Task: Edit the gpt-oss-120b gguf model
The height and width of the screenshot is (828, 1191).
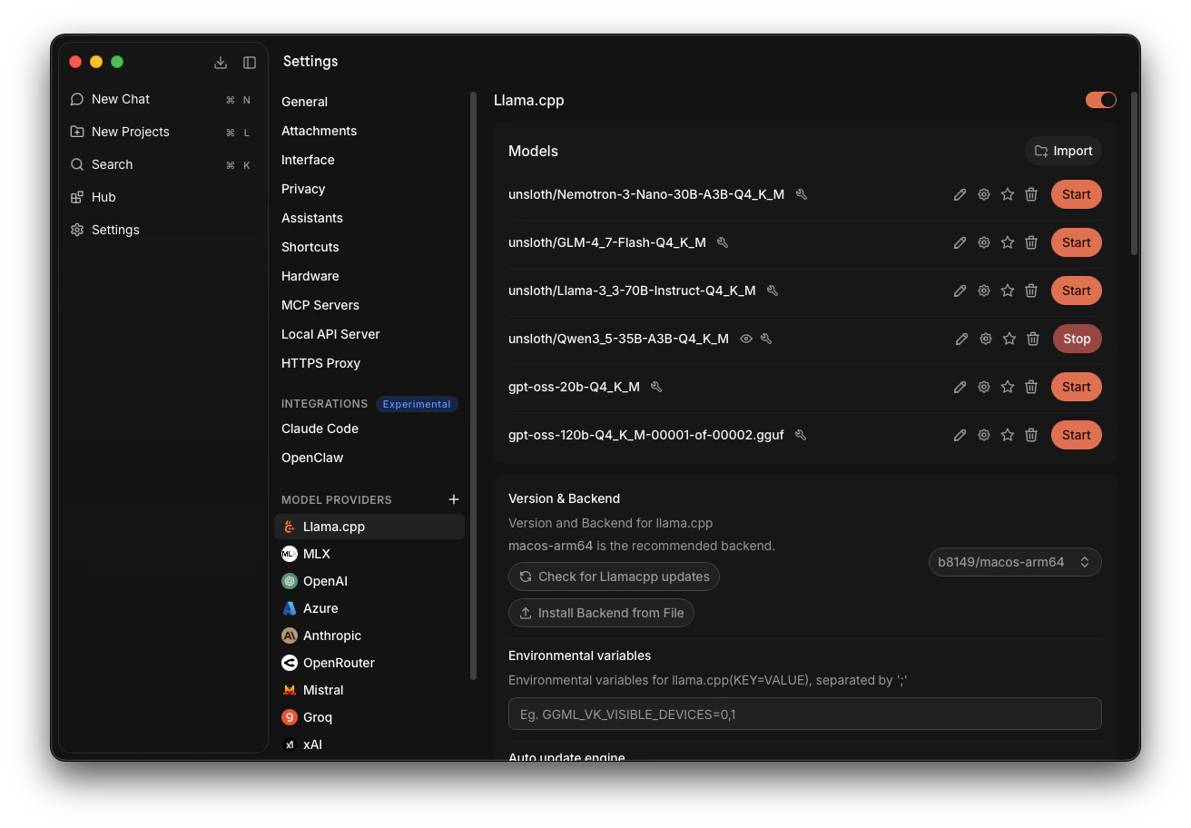Action: coord(960,435)
